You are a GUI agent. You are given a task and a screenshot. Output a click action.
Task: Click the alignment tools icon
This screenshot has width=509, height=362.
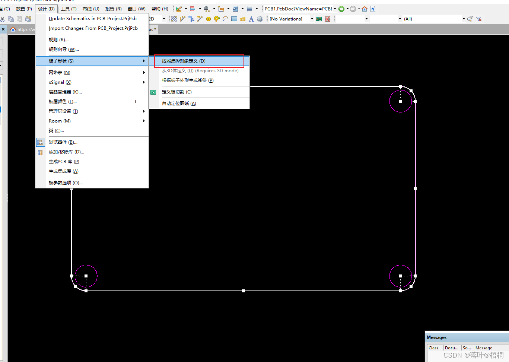(x=193, y=9)
